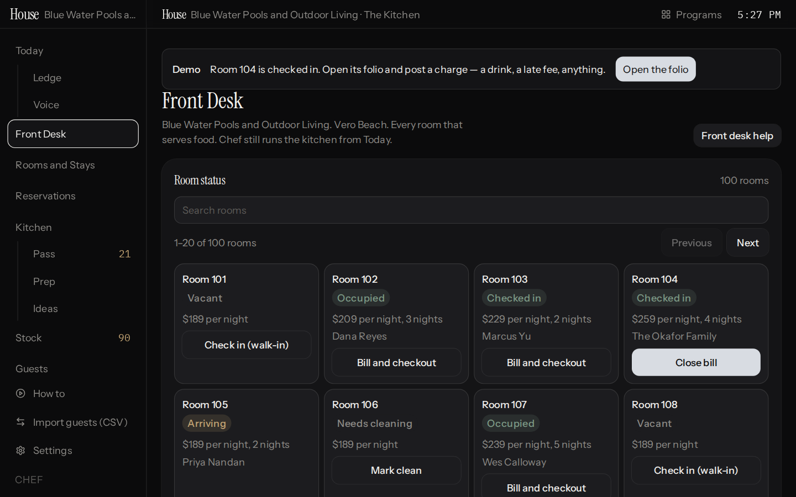Screen dimensions: 796x497
Task: Bill and checkout Room 103
Action: (546, 362)
